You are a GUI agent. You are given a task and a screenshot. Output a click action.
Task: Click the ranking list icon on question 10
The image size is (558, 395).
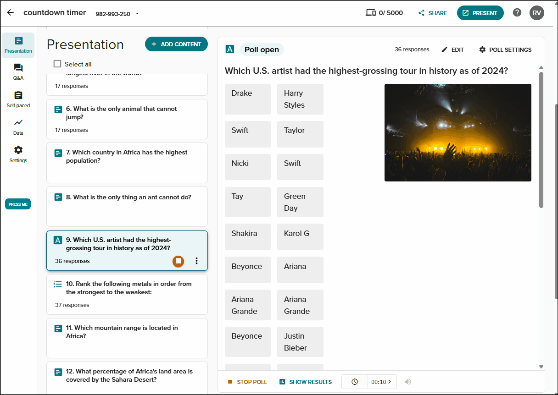tap(58, 284)
